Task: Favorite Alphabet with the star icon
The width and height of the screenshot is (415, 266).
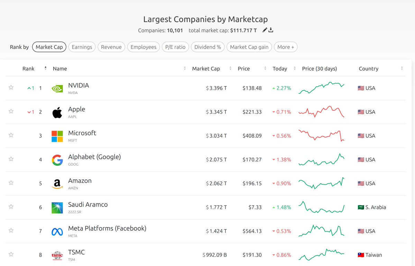Action: (x=11, y=159)
